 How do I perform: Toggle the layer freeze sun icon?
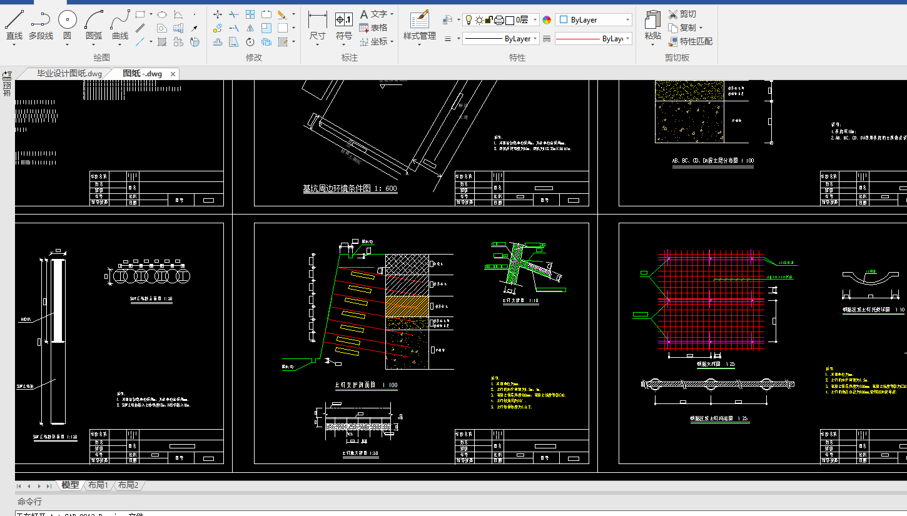pyautogui.click(x=479, y=20)
